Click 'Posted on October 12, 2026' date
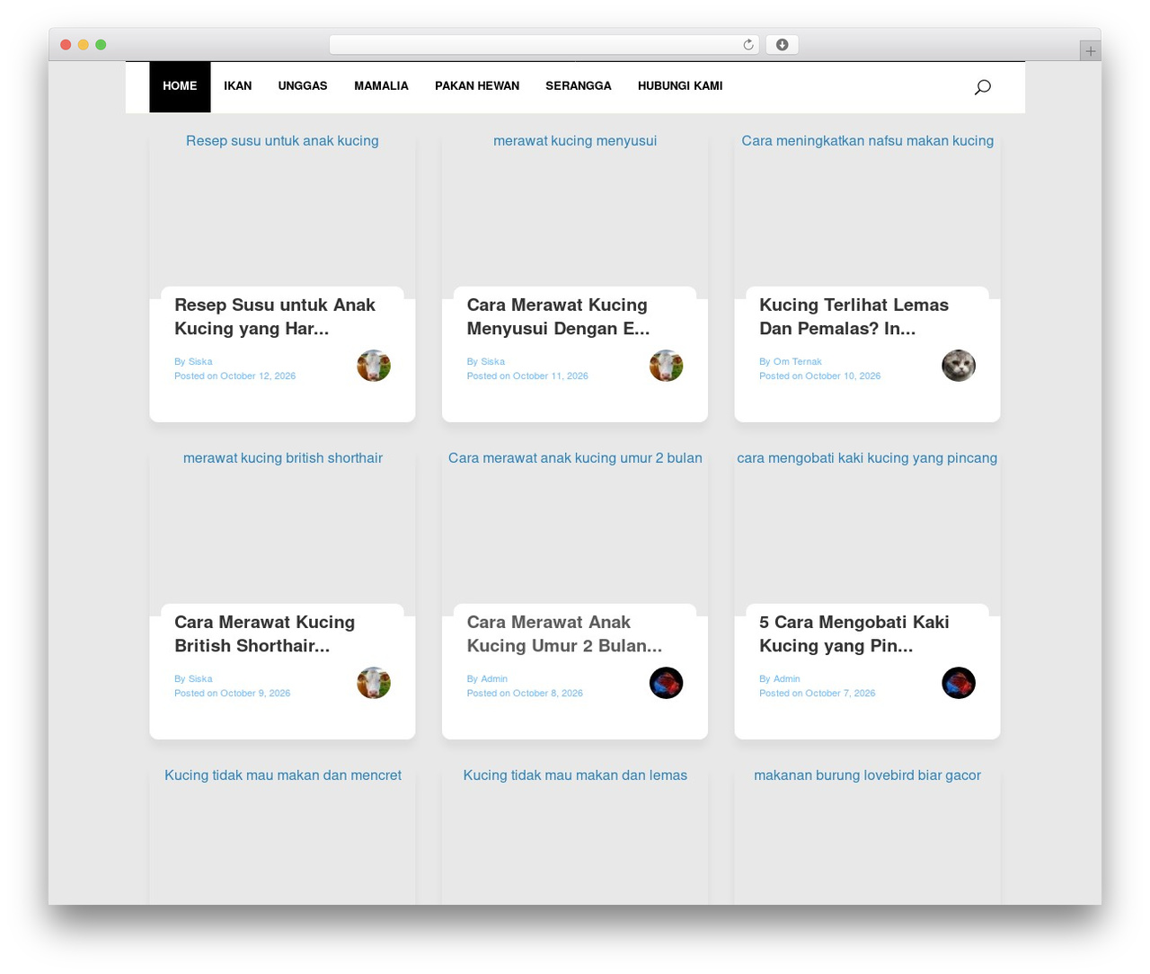 234,376
